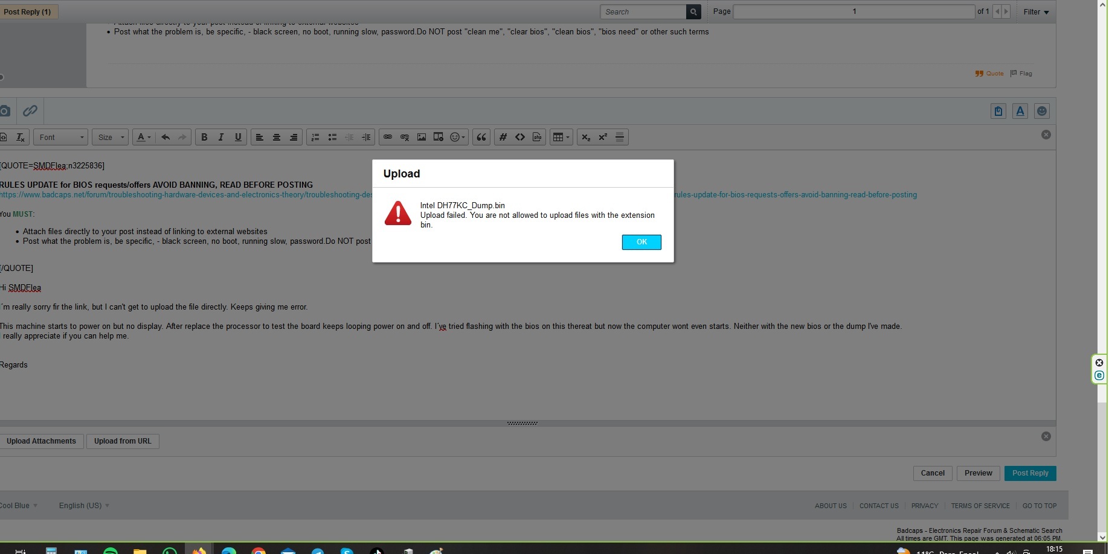Viewport: 1109px width, 554px height.
Task: Increase indent of the text
Action: pyautogui.click(x=366, y=138)
